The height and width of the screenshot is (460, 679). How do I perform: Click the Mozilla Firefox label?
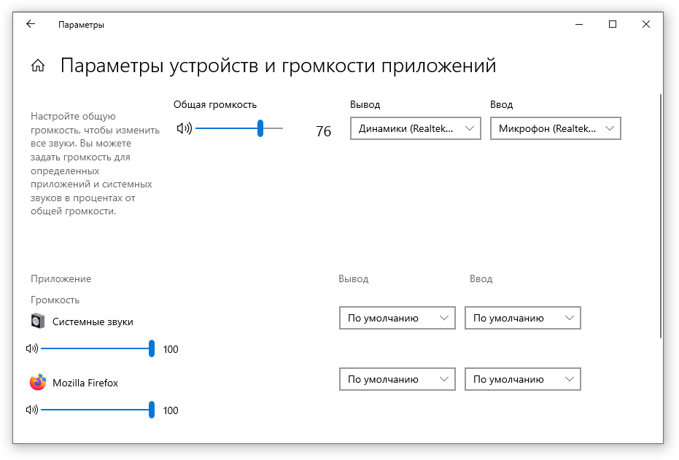pos(85,383)
